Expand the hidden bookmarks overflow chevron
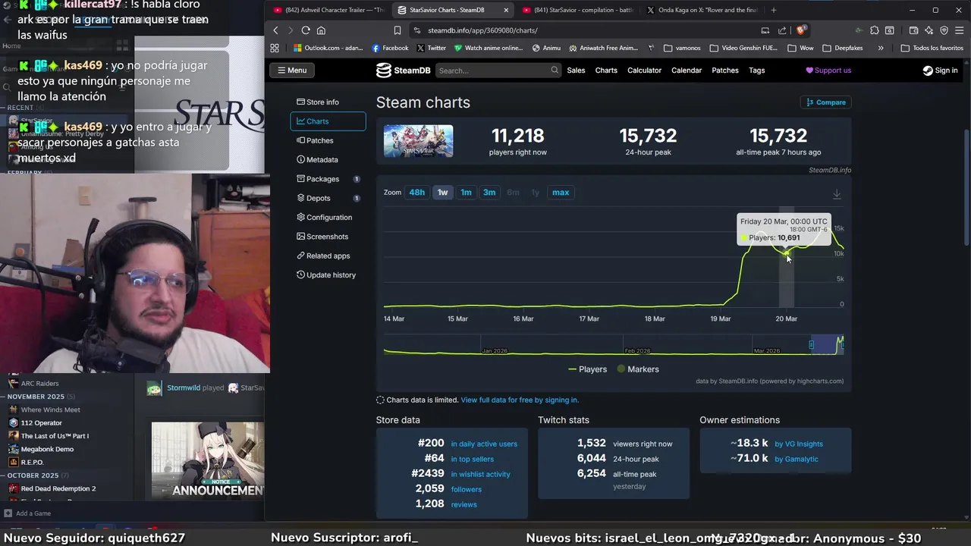The image size is (971, 546). (880, 48)
